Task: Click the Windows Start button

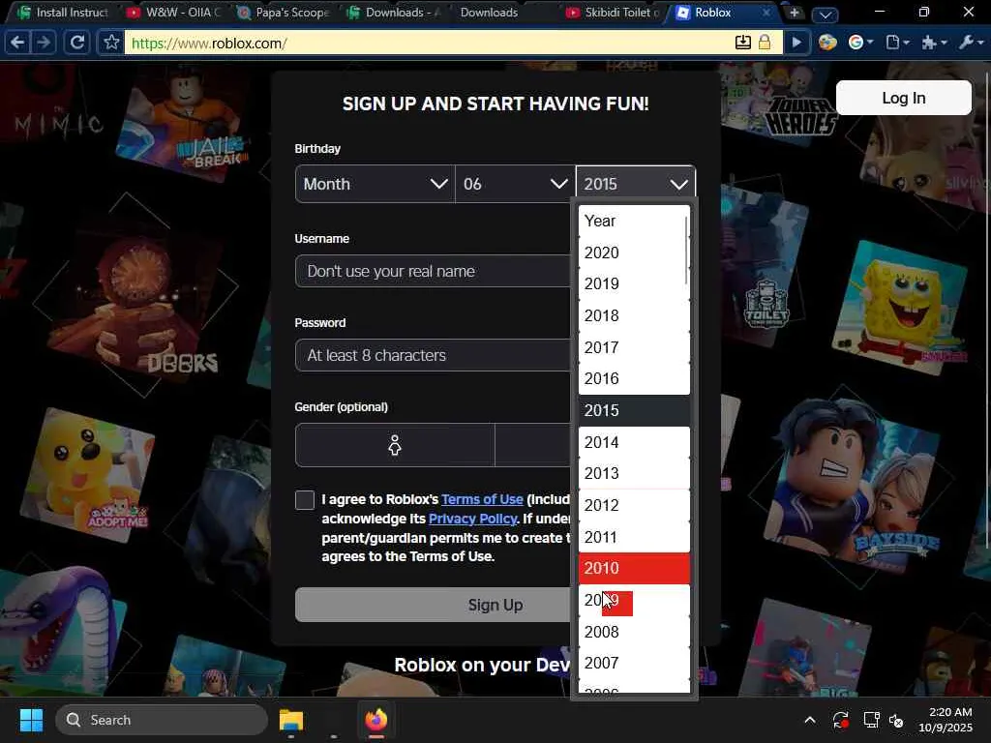Action: coord(31,720)
